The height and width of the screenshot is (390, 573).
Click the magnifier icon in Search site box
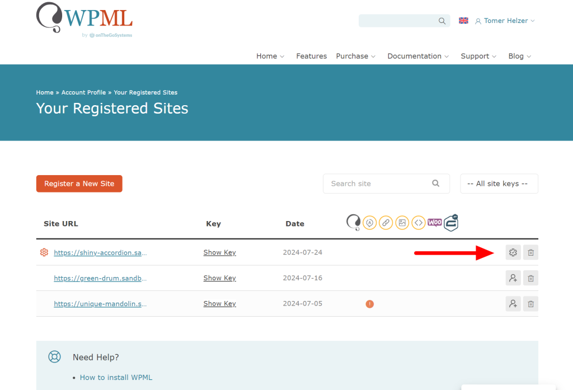click(x=436, y=184)
